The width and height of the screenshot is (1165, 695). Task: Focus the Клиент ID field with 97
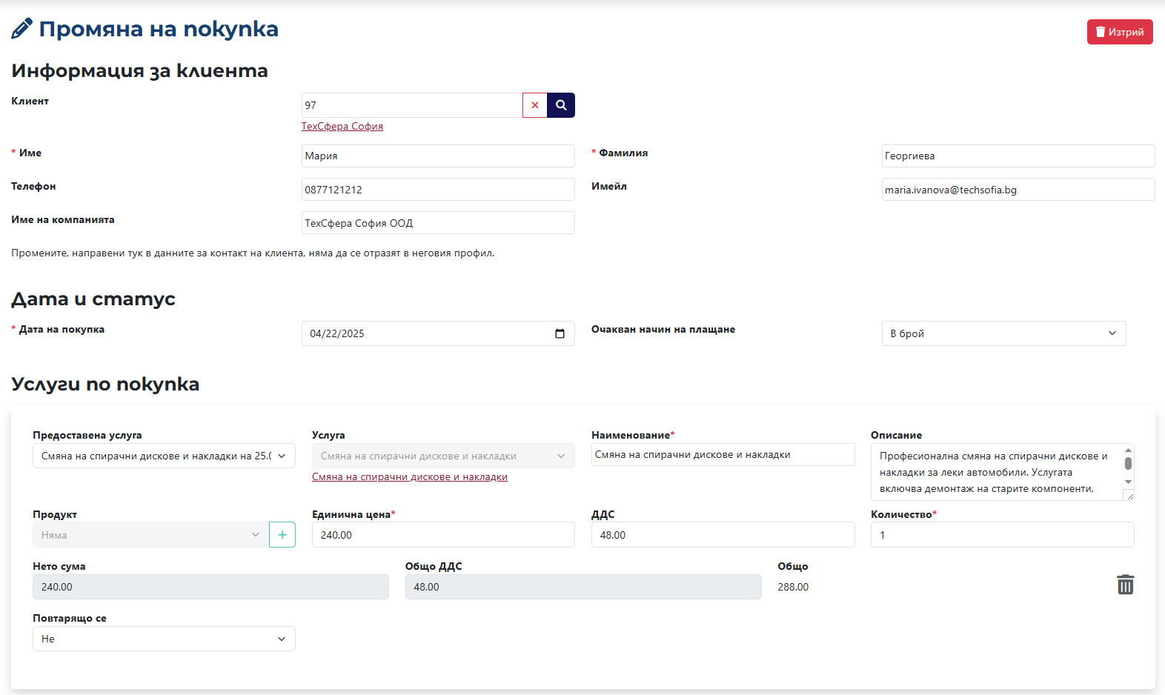click(412, 105)
